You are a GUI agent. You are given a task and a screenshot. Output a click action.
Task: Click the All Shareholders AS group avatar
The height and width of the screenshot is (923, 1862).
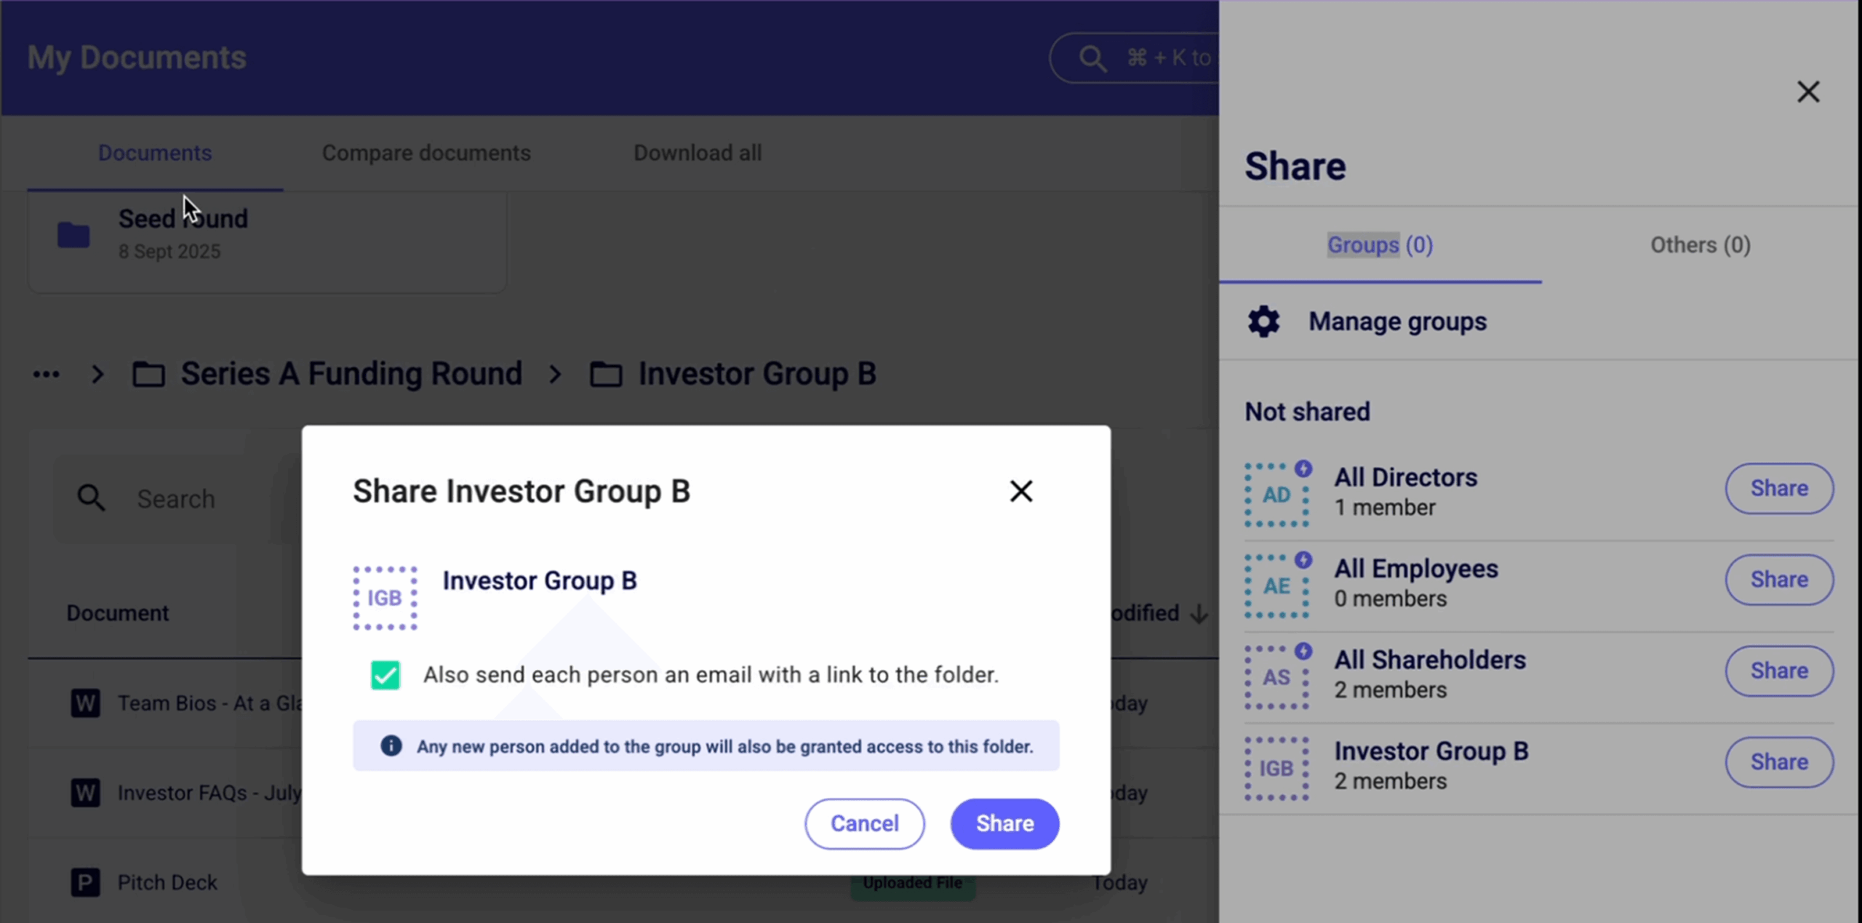pos(1276,677)
